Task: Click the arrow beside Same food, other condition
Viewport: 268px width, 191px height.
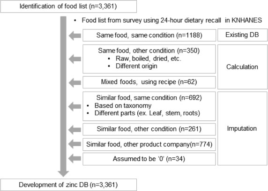Action: [75, 59]
